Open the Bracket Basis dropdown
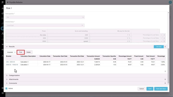The image size is (173, 97). 45,25
